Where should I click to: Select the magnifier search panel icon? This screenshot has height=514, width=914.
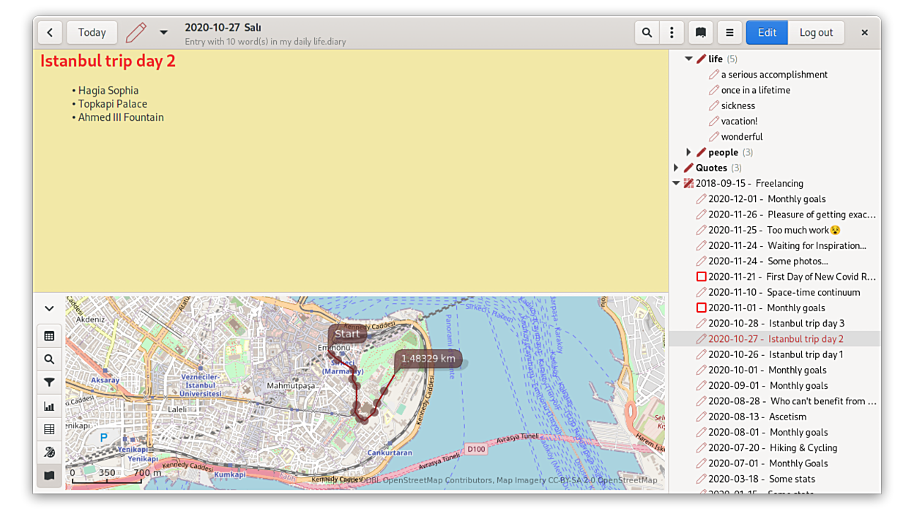(49, 360)
